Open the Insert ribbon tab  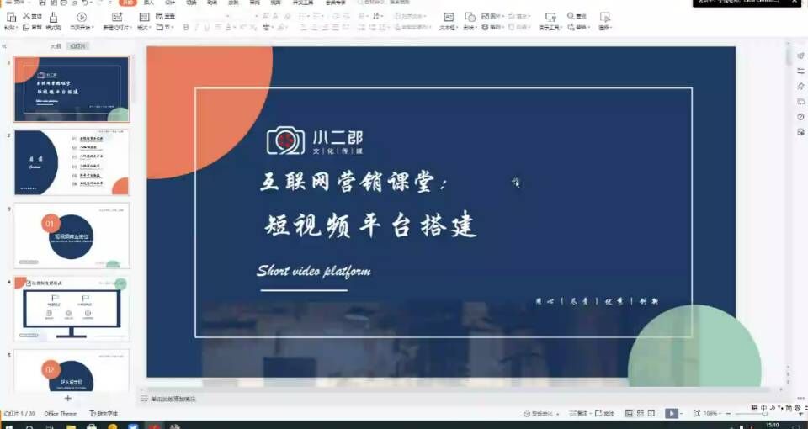(x=149, y=3)
